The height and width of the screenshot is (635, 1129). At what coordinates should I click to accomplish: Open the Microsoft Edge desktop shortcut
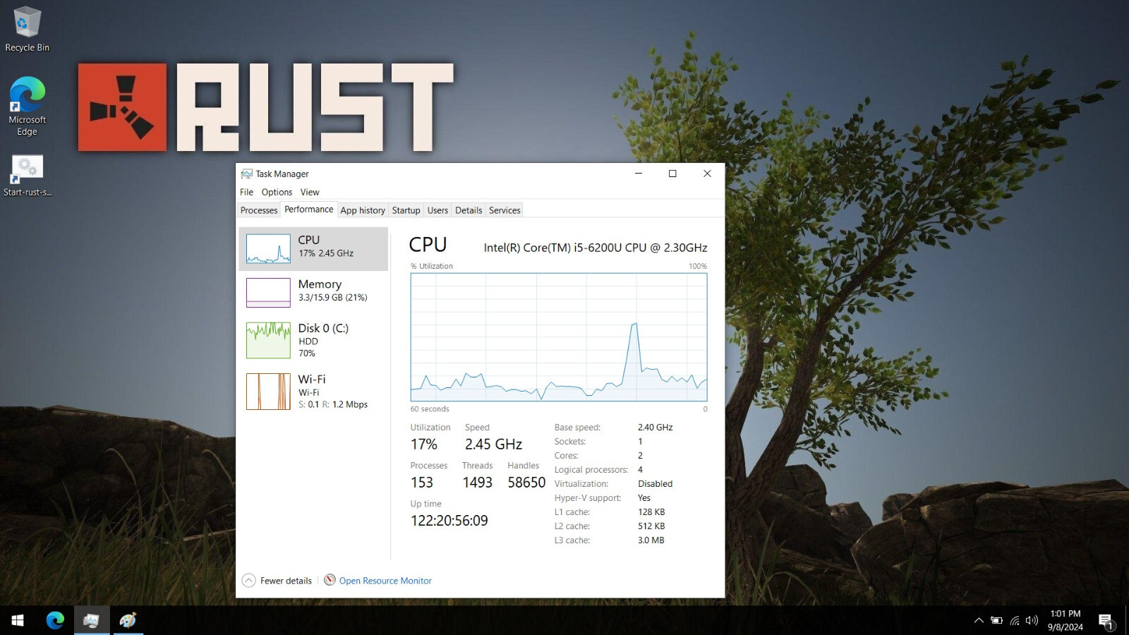point(27,106)
